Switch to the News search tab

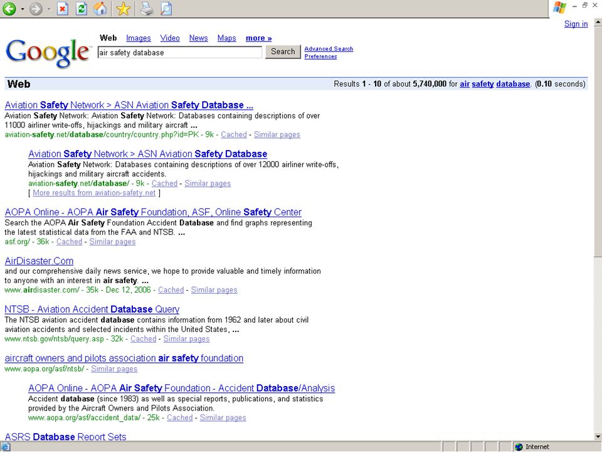[x=198, y=38]
